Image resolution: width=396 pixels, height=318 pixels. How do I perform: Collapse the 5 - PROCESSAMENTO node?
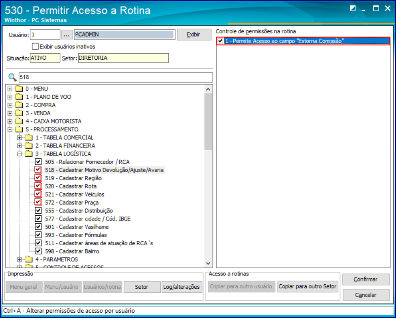pyautogui.click(x=10, y=130)
